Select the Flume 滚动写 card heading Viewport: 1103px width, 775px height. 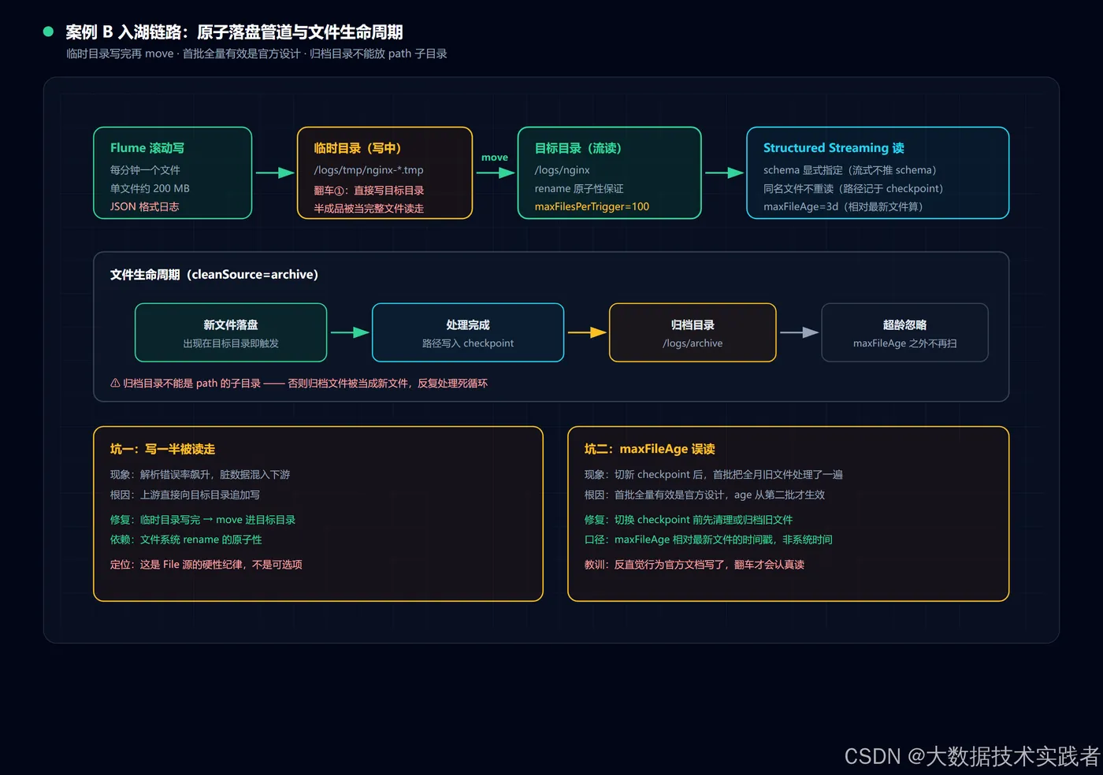pos(147,148)
